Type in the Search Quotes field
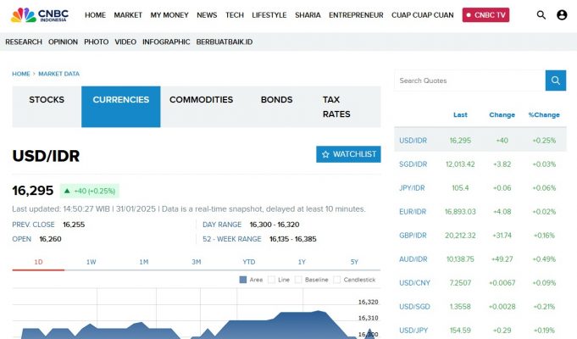577x339 pixels. tap(469, 81)
